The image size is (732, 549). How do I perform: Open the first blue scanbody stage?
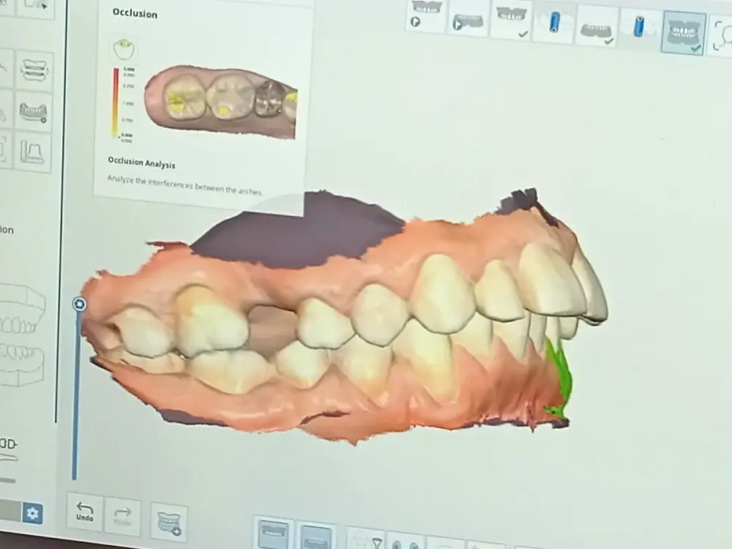[x=553, y=24]
